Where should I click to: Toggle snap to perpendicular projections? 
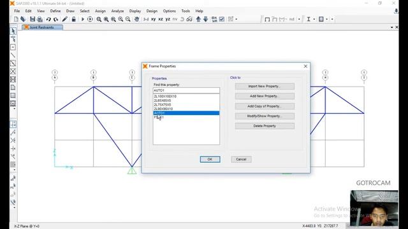pos(13,148)
